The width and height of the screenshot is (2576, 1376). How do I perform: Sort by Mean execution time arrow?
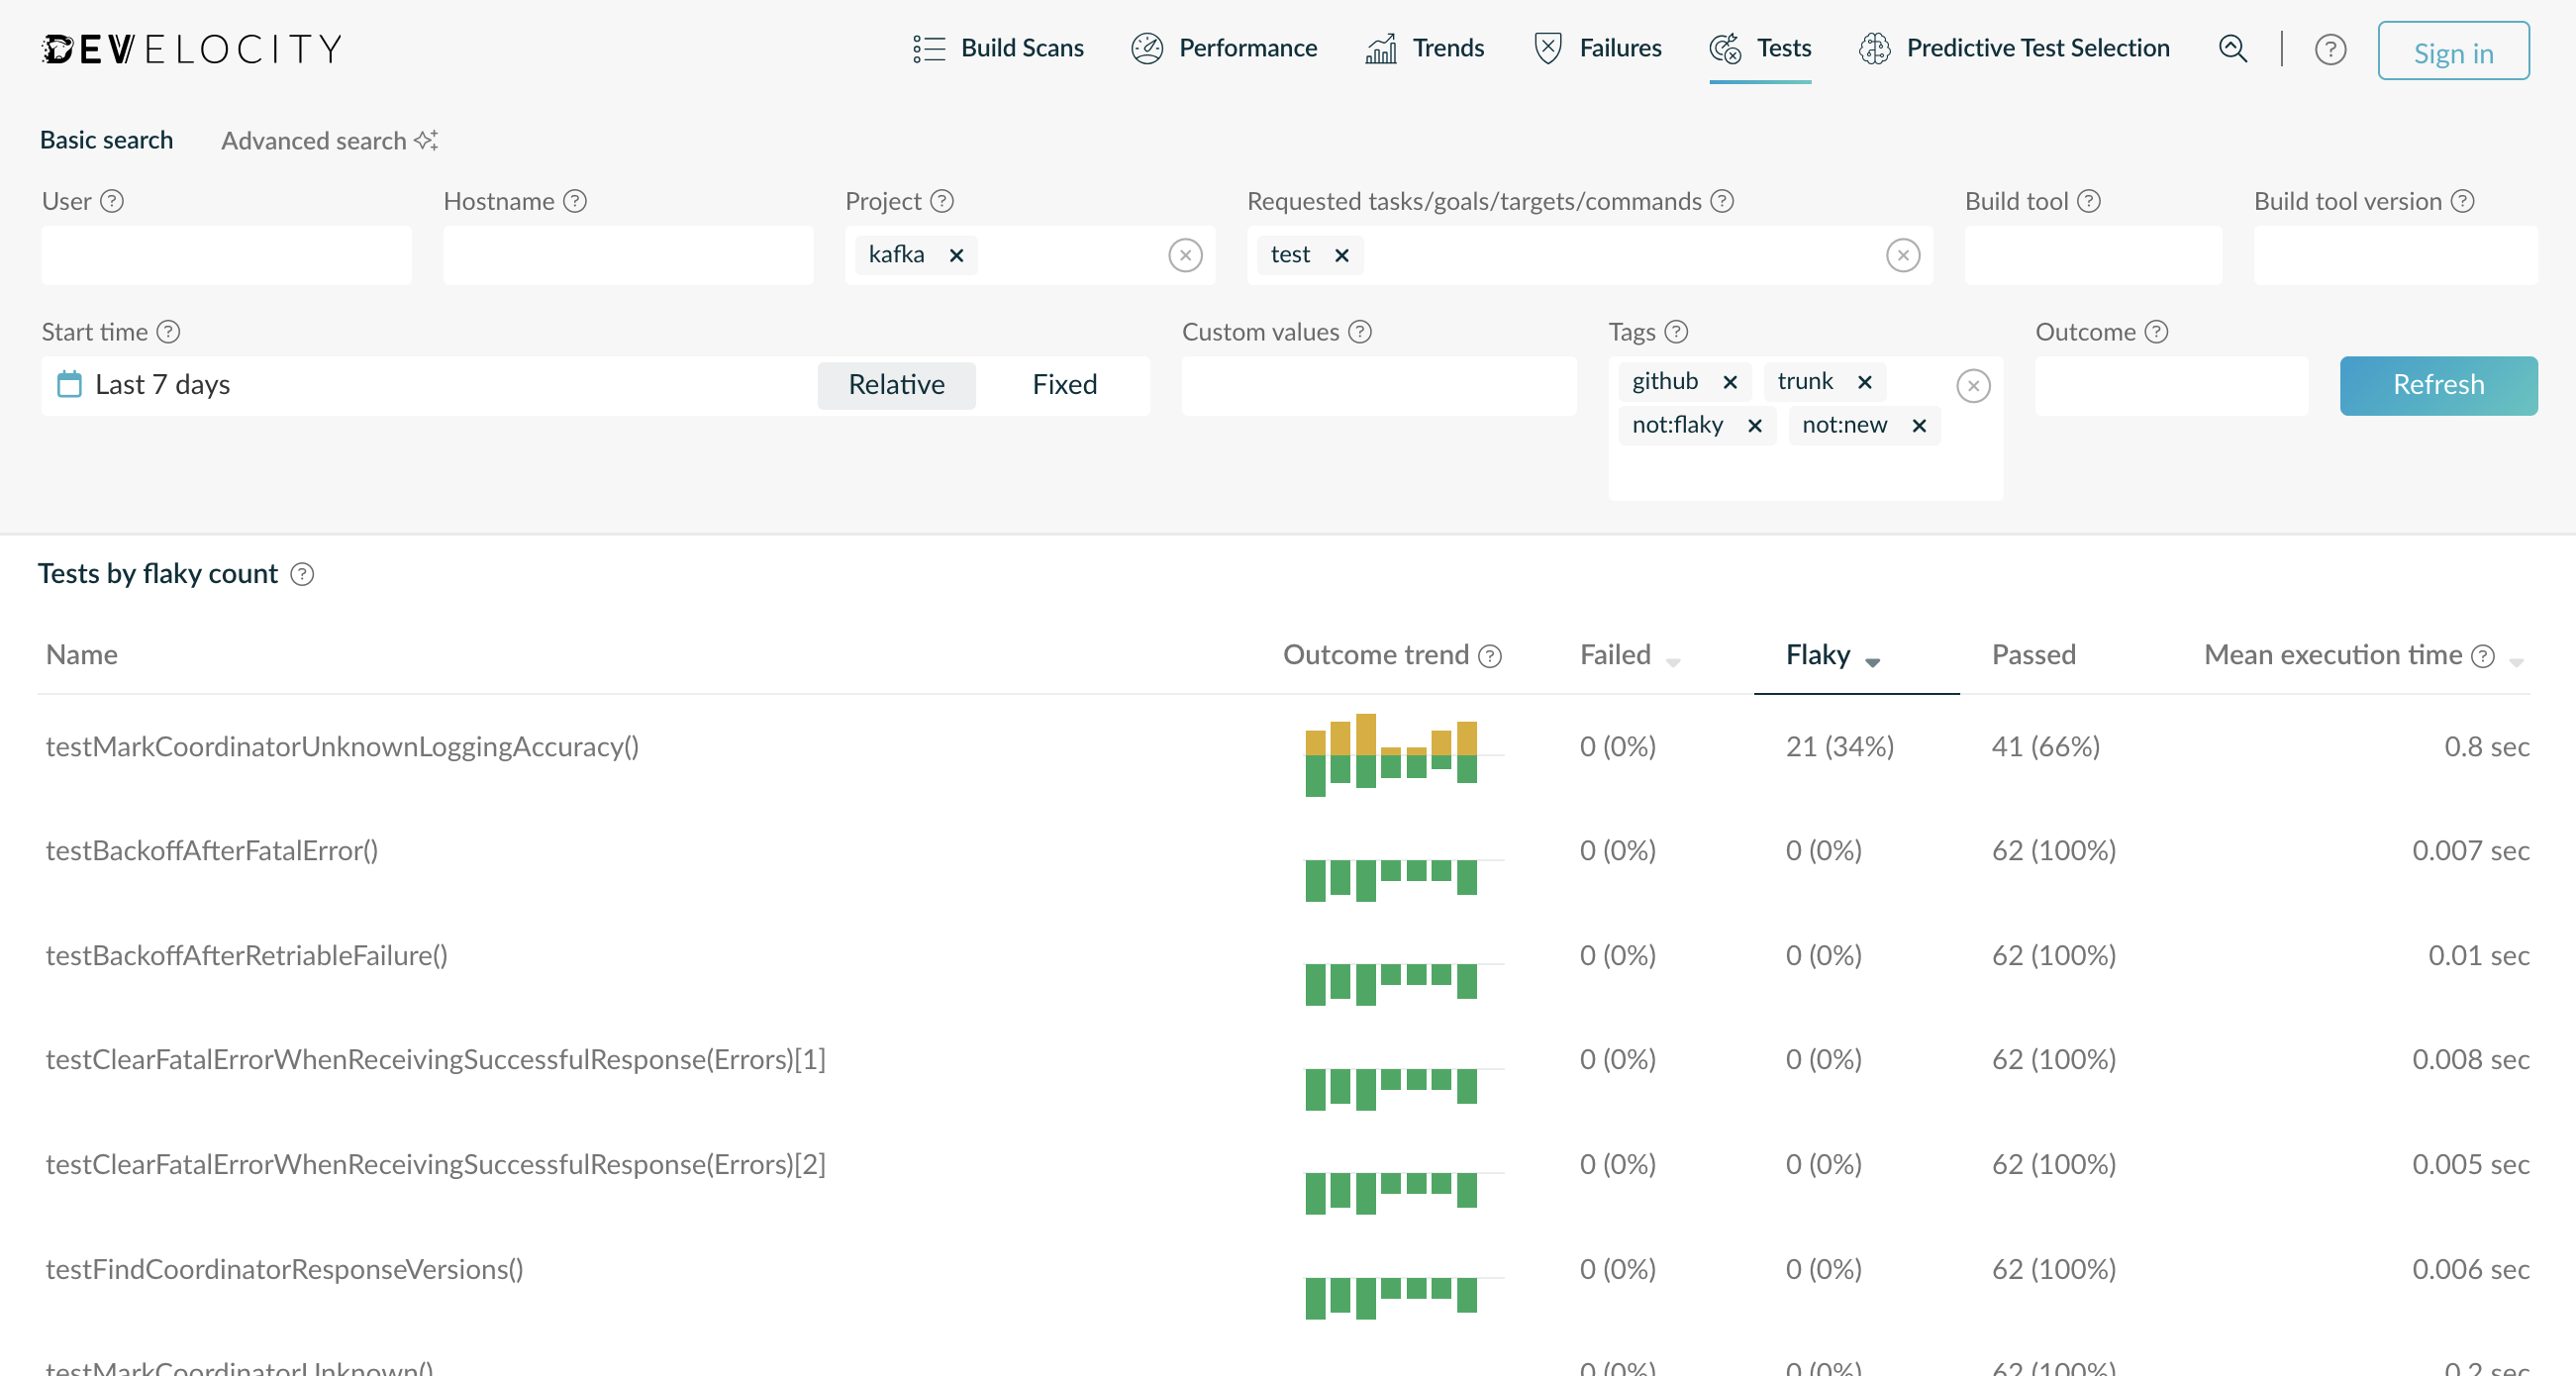pyautogui.click(x=2516, y=660)
